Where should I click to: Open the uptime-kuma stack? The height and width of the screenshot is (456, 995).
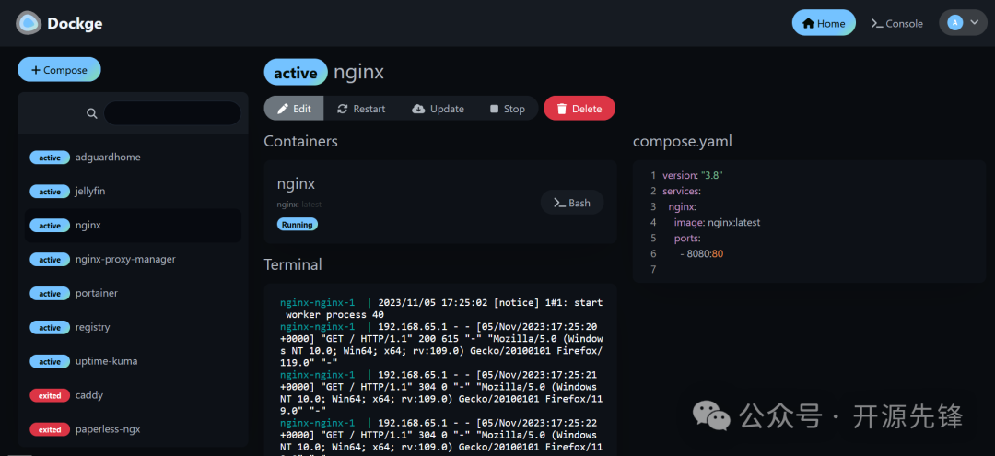pos(133,361)
